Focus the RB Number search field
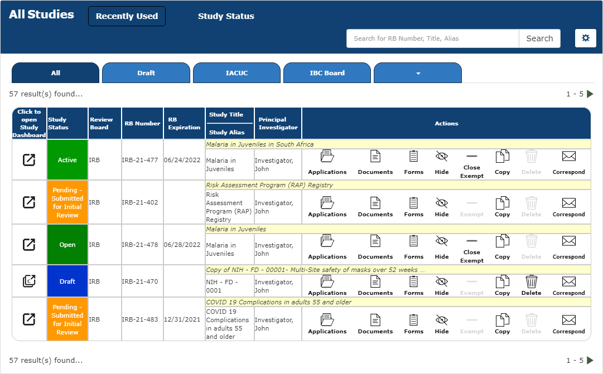 433,38
